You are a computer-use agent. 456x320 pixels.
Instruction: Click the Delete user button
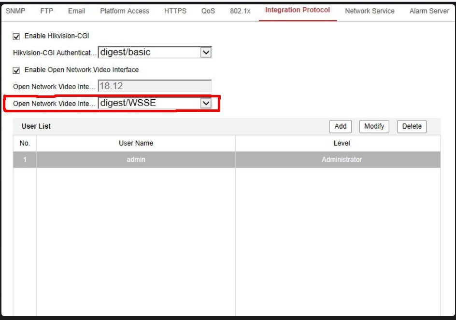[412, 126]
